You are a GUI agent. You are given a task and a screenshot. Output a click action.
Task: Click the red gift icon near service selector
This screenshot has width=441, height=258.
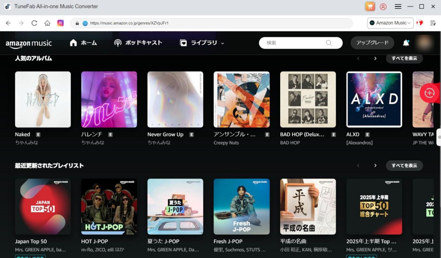420,23
